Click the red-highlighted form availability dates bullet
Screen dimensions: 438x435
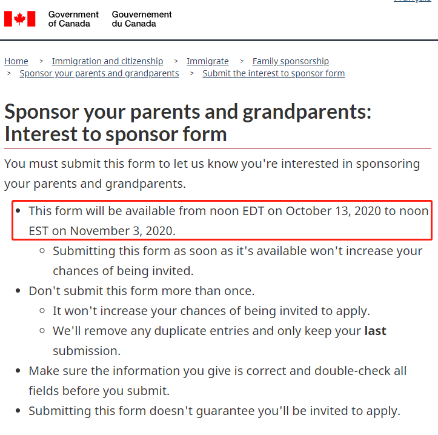(x=222, y=221)
